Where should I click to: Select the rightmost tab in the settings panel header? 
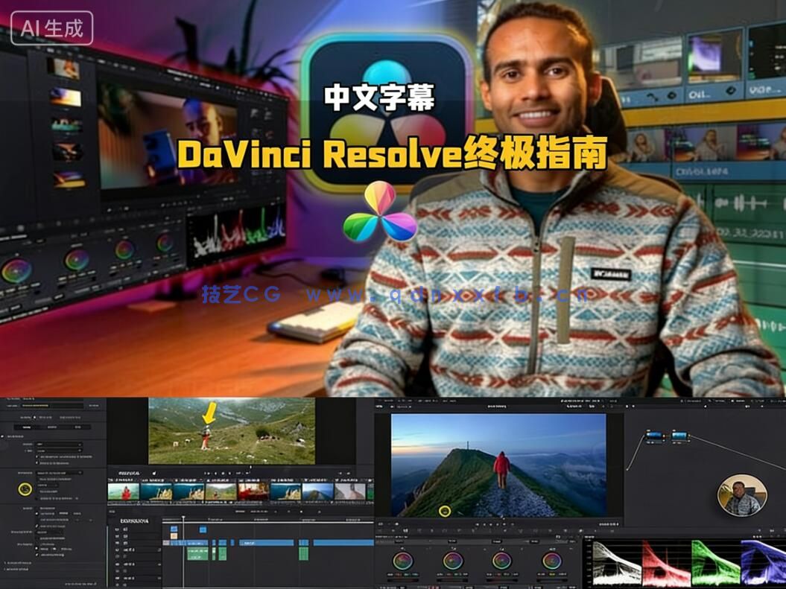tap(78, 426)
